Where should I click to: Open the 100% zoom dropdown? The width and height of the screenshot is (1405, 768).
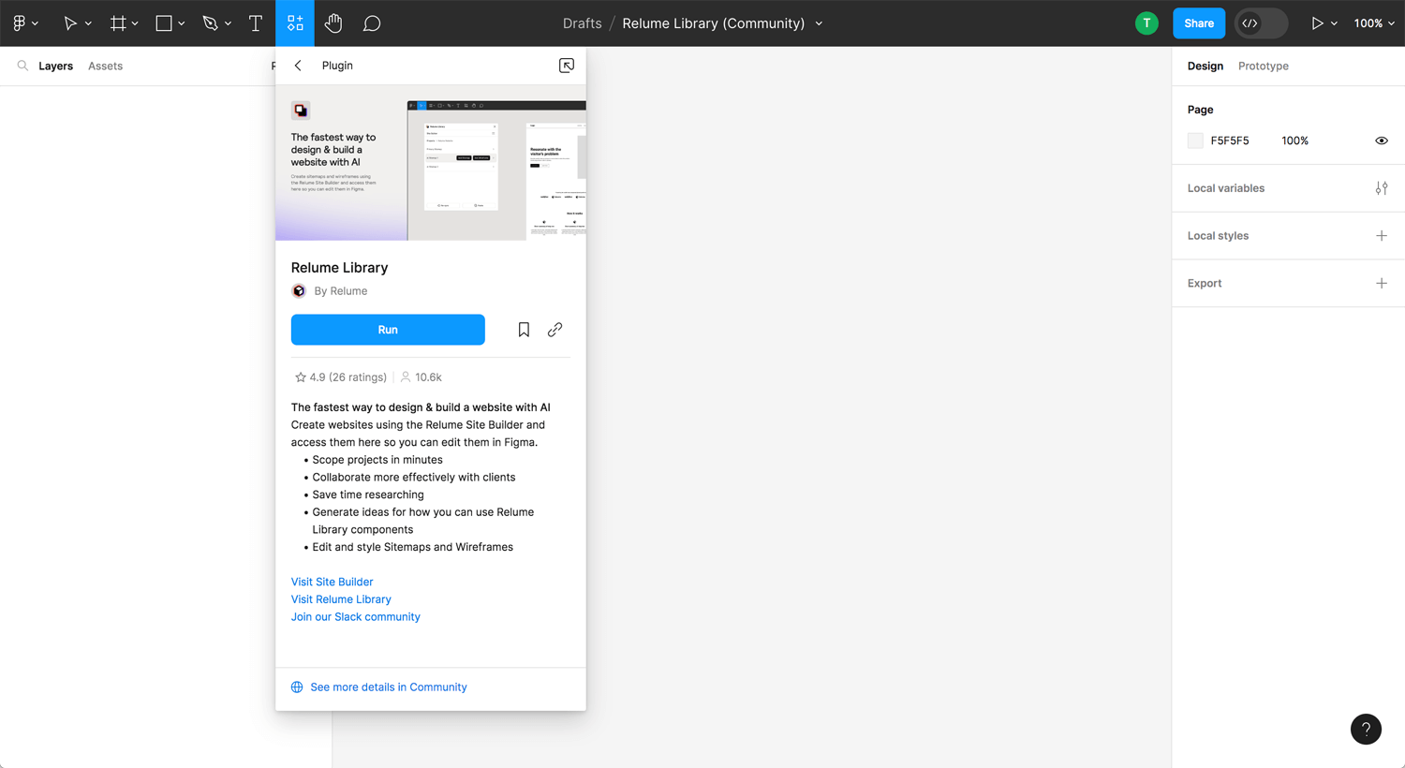pos(1373,23)
